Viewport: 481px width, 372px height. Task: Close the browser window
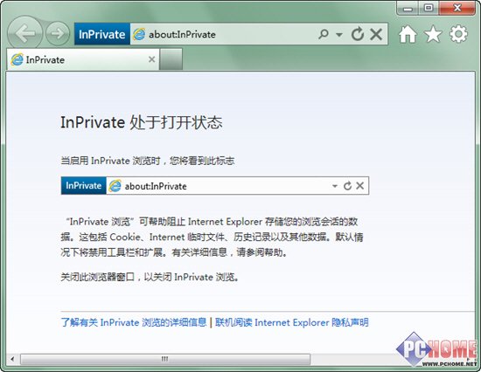pos(457,8)
